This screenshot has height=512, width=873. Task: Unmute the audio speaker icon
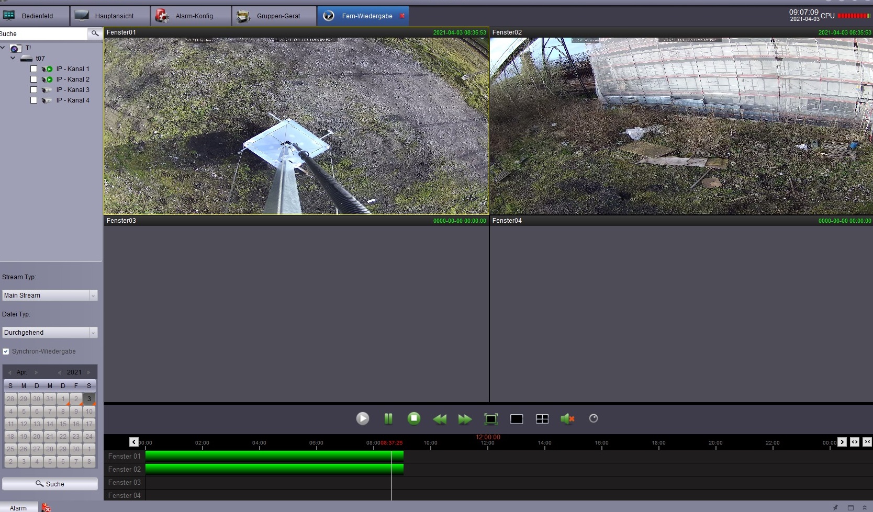point(567,419)
